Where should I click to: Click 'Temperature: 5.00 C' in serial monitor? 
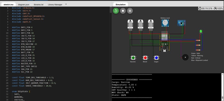(124, 85)
